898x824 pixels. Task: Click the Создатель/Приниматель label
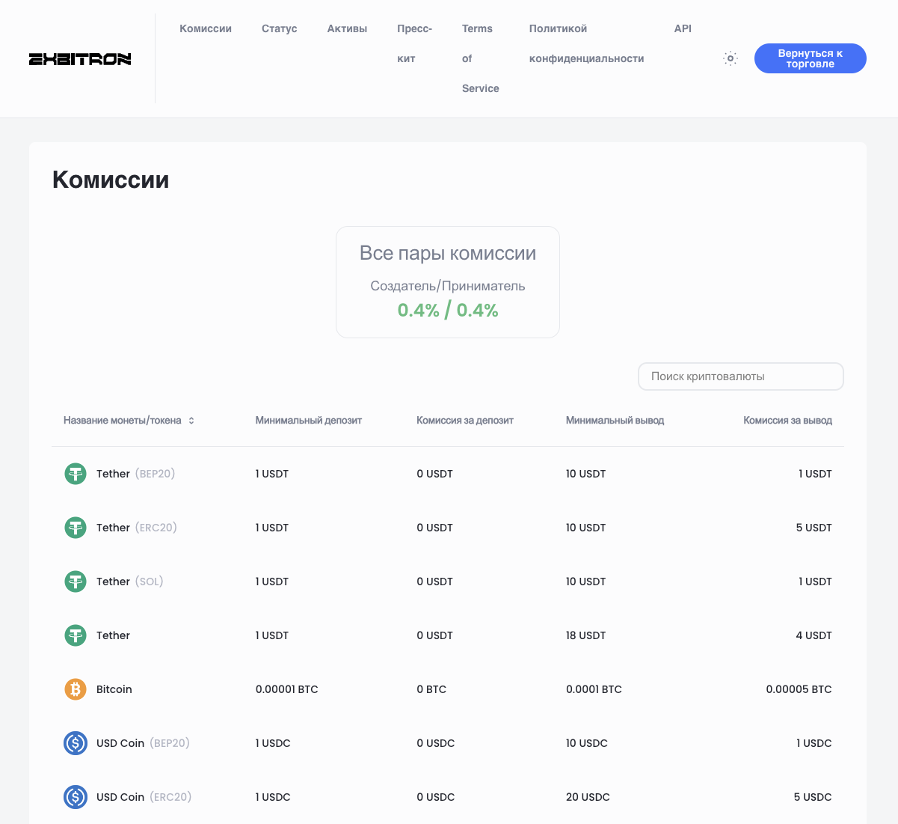[x=448, y=286]
